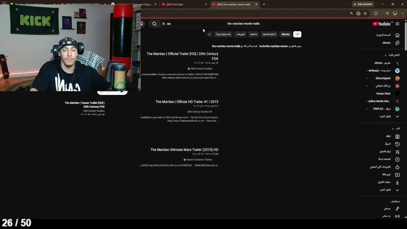The width and height of the screenshot is (407, 229).
Task: Bookmark this page with the star icon
Action: tap(365, 13)
